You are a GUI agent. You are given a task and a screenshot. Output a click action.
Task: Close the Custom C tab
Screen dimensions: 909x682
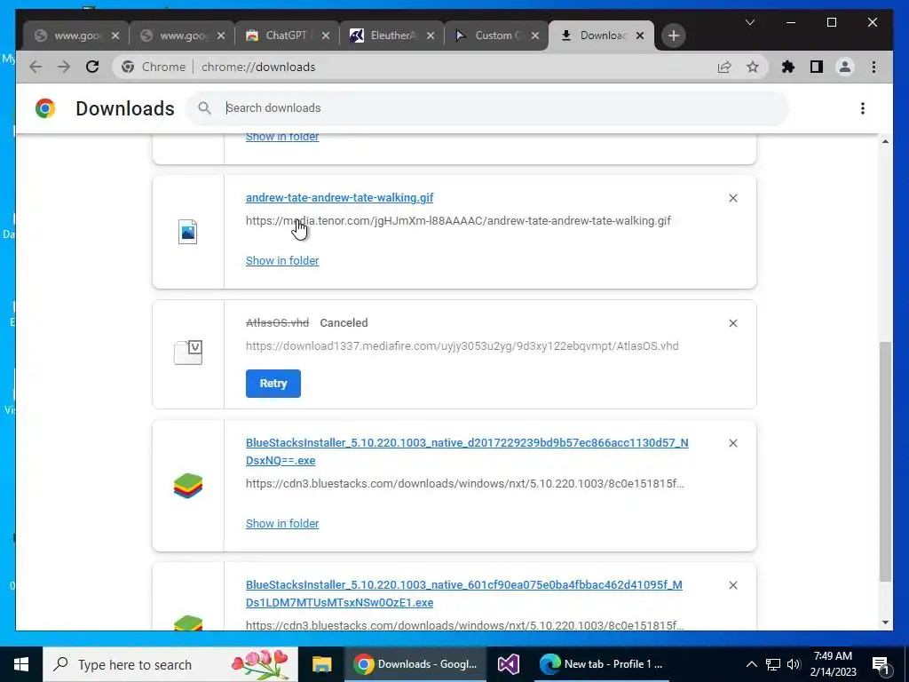[535, 36]
